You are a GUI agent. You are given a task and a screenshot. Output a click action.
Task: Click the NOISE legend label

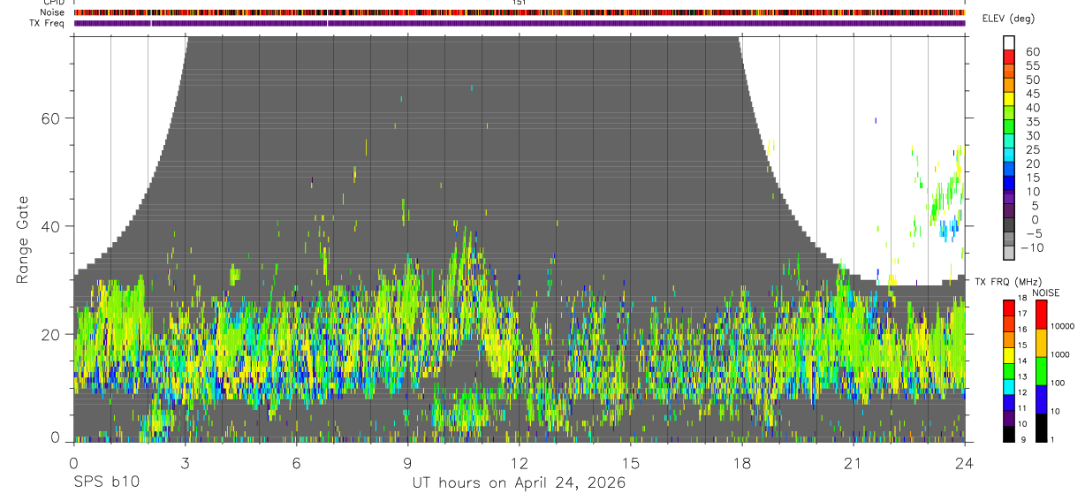pos(1045,292)
